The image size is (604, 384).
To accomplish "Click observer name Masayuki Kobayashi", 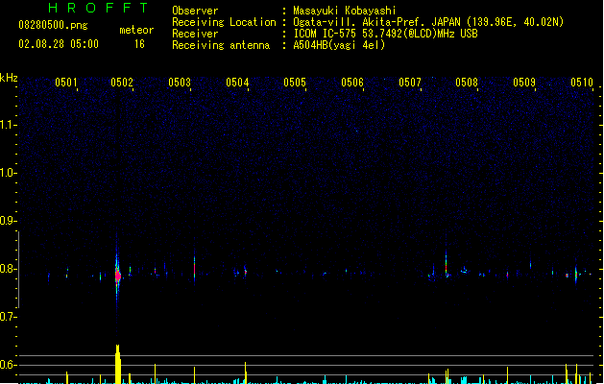I will (x=345, y=11).
